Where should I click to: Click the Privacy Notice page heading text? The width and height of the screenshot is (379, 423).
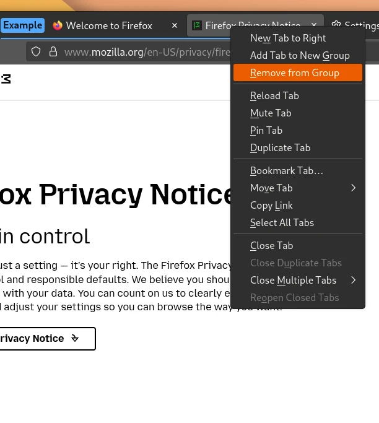115,194
